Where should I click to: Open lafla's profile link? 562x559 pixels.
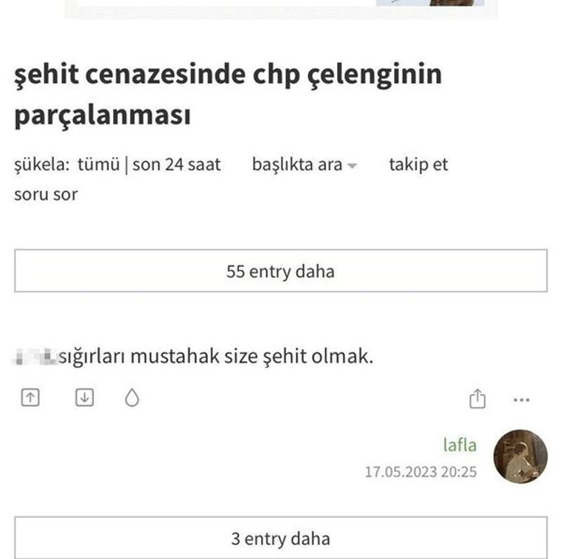point(458,445)
